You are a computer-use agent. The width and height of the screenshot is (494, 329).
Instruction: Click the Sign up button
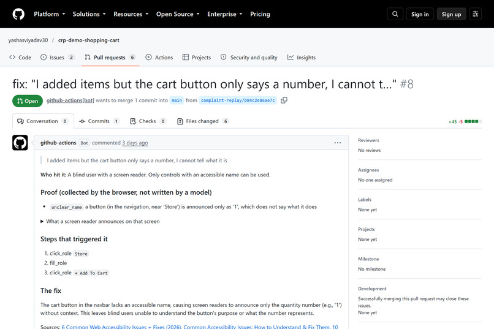[x=451, y=14]
